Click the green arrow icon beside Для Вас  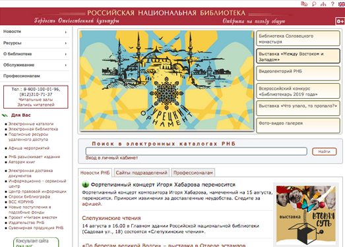point(5,115)
